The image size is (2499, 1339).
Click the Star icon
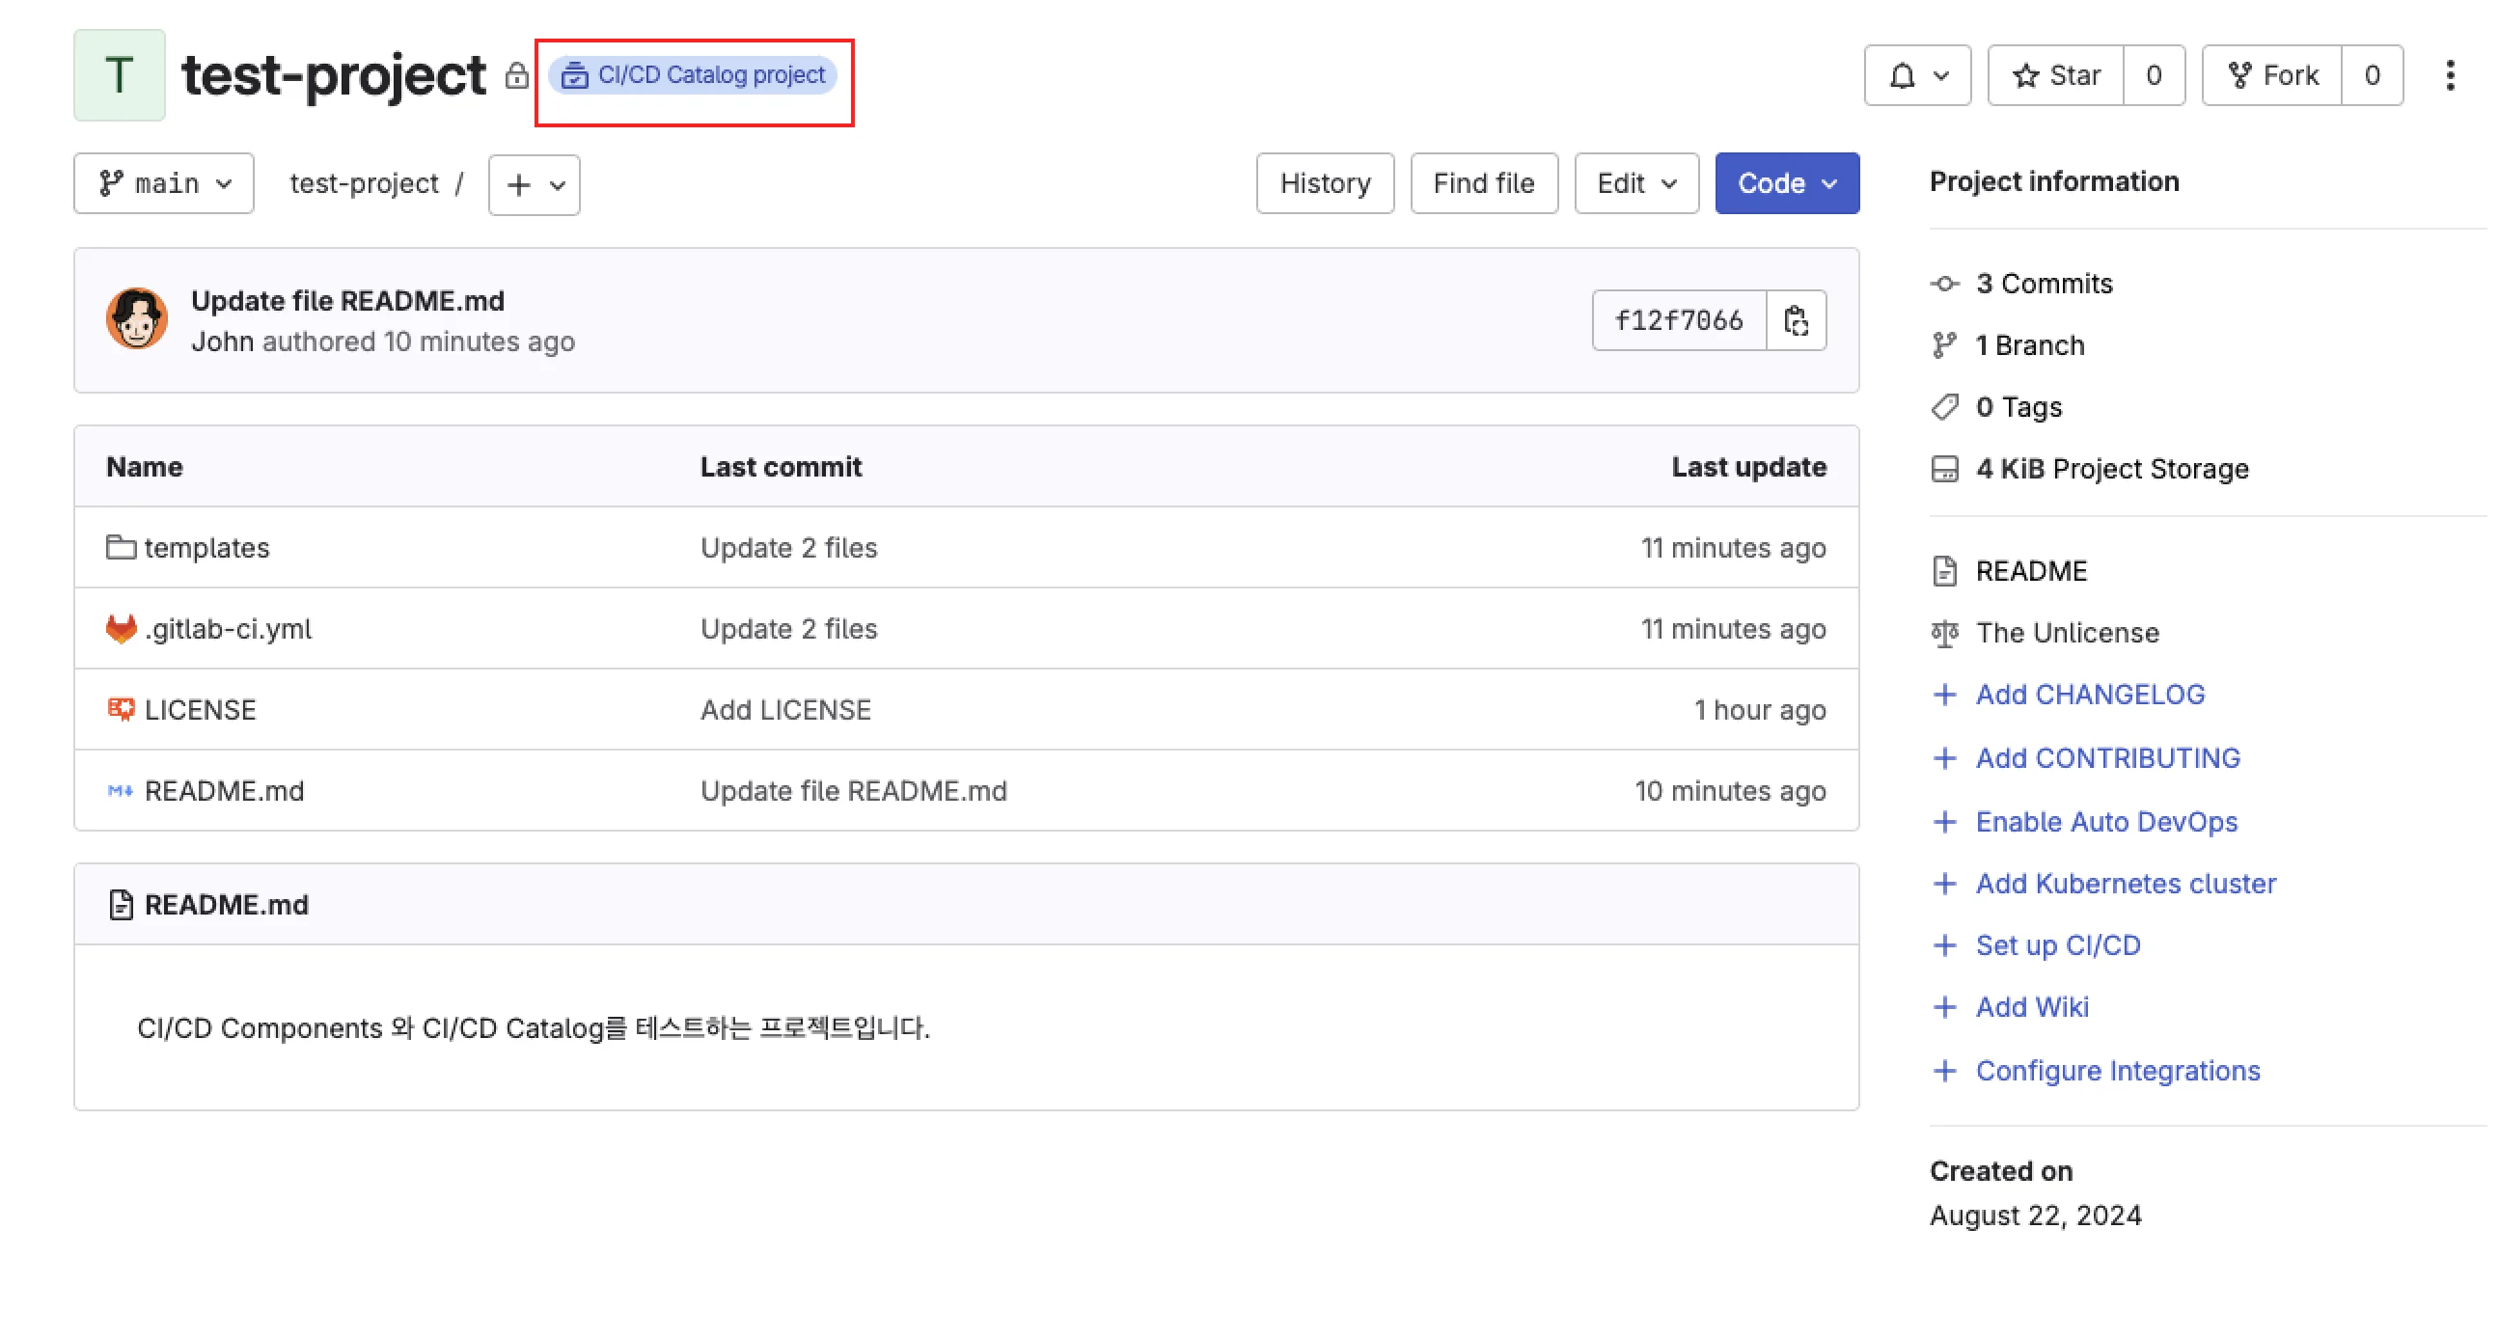click(2027, 74)
